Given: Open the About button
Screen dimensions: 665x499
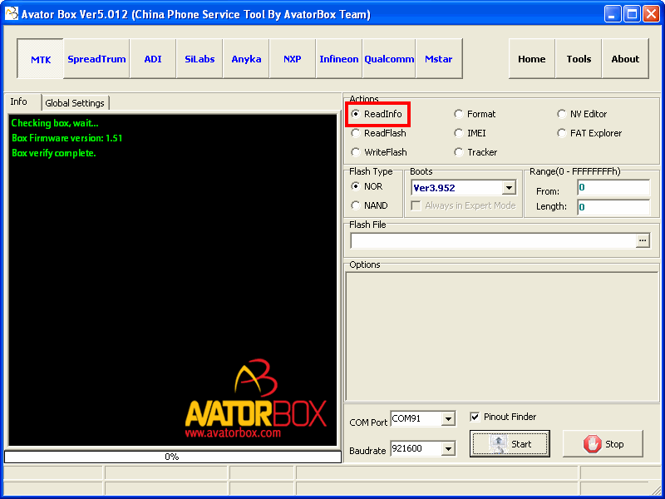Looking at the screenshot, I should coord(625,58).
